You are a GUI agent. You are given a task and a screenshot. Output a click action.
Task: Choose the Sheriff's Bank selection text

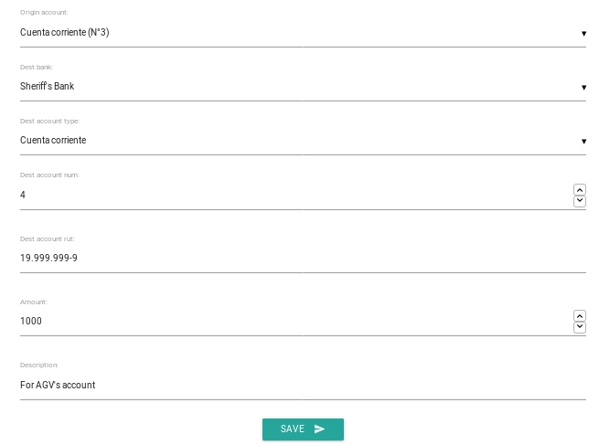pos(47,86)
